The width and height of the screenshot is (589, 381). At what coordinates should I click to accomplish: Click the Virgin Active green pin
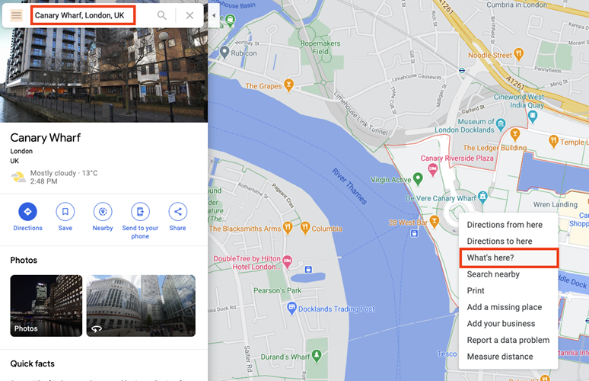coord(418,178)
